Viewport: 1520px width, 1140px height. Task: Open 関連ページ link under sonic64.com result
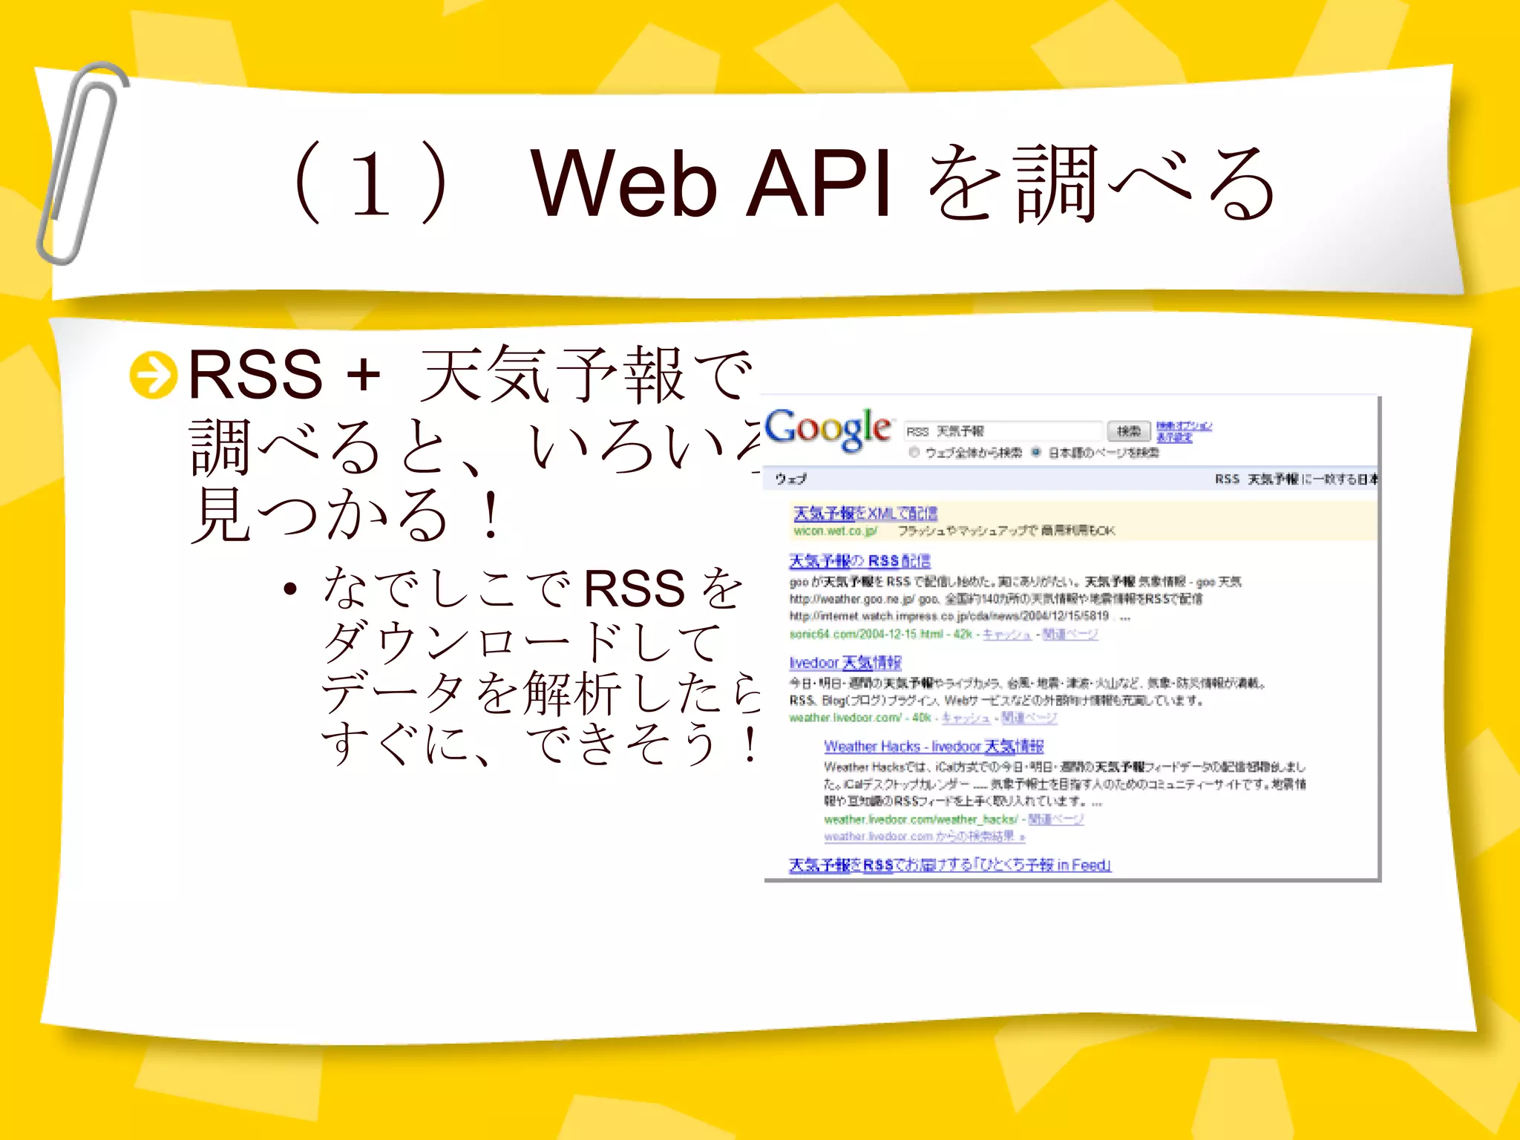tap(1069, 634)
